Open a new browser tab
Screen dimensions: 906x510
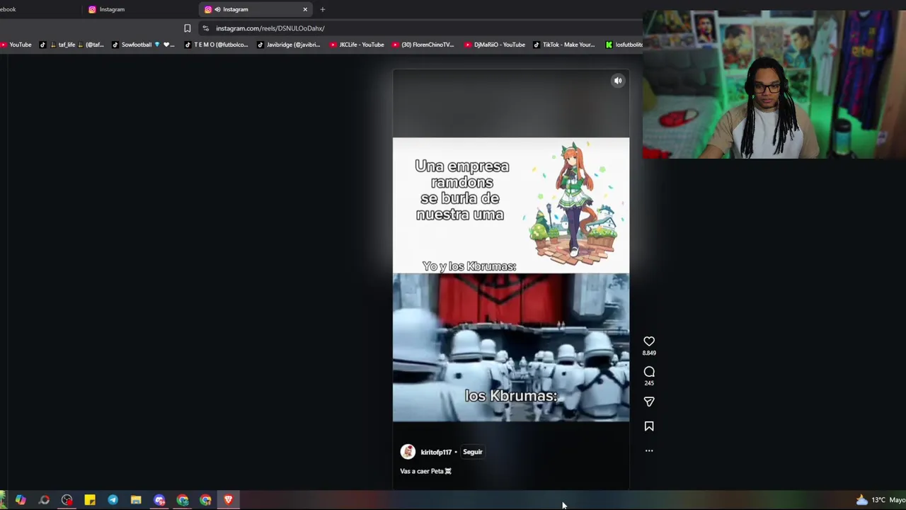coord(322,9)
